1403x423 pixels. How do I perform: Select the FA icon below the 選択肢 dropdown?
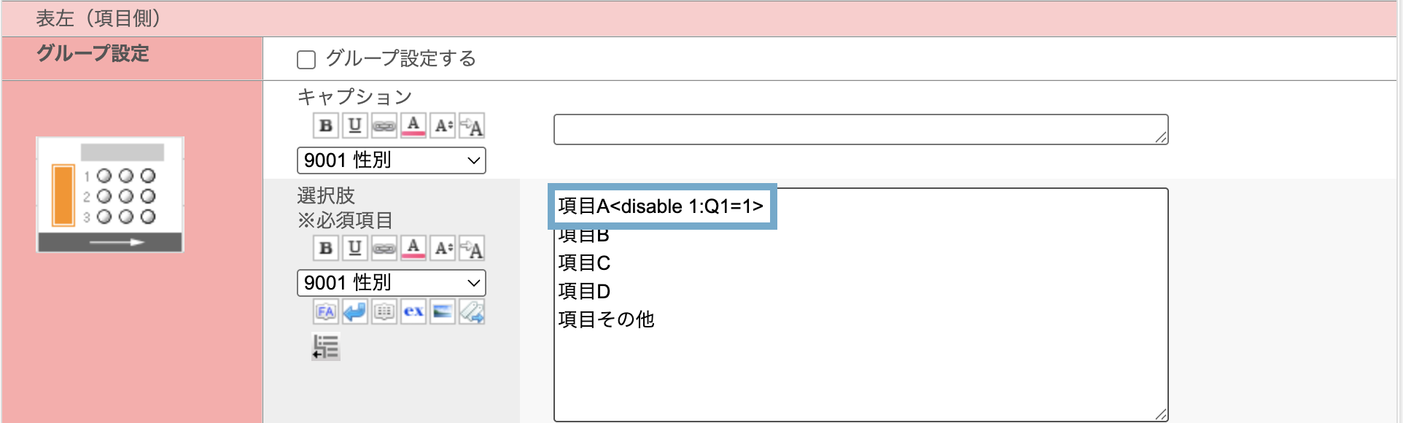326,311
